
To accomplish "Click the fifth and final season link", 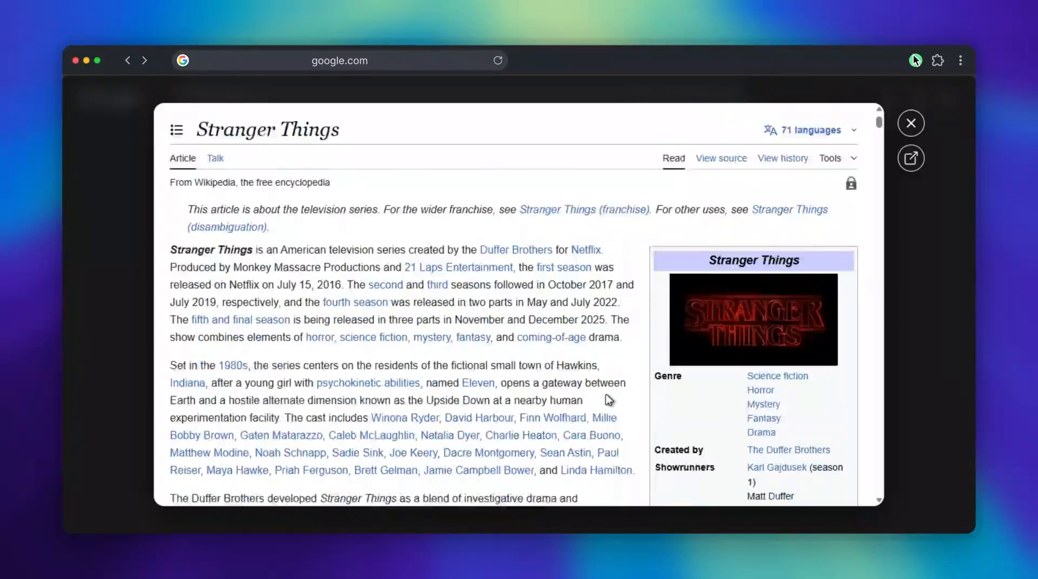I will (x=241, y=320).
